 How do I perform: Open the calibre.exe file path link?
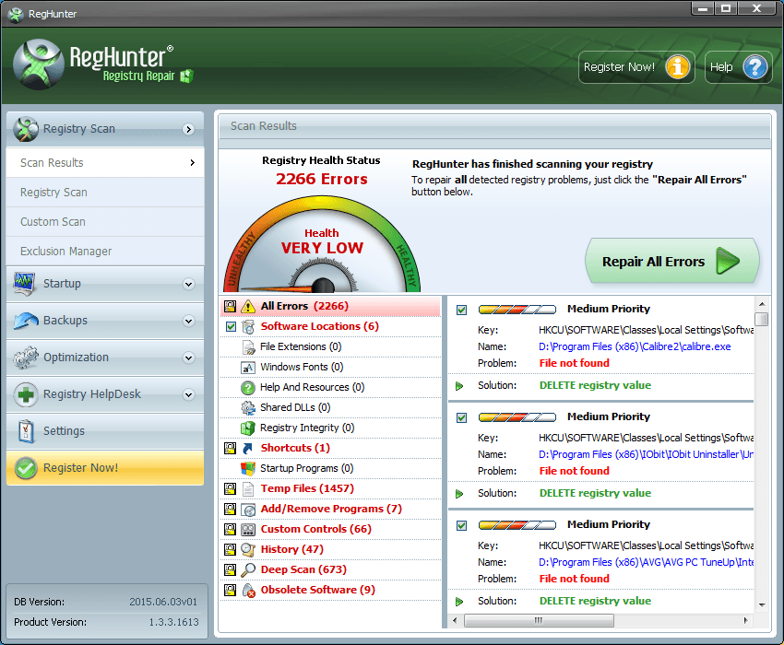click(635, 346)
